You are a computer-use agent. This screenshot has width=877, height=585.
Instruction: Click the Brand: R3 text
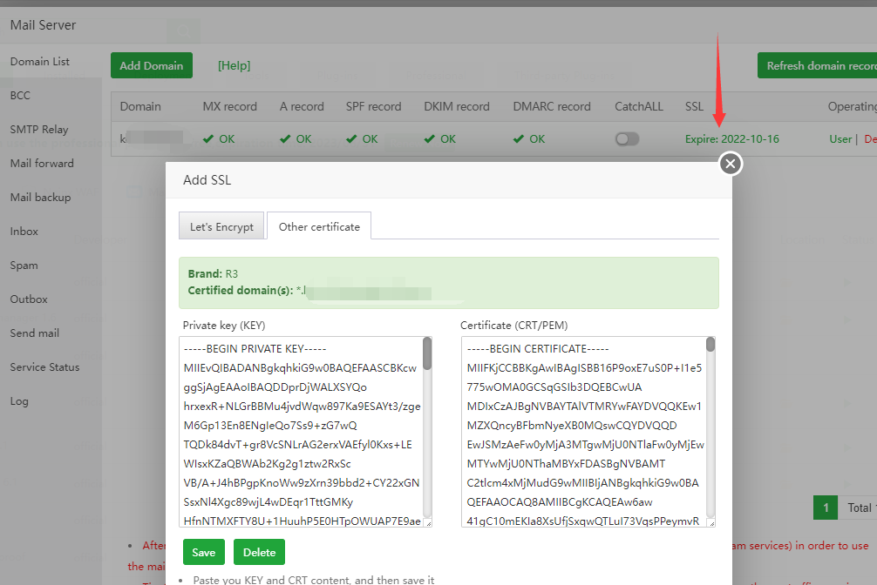coord(213,273)
